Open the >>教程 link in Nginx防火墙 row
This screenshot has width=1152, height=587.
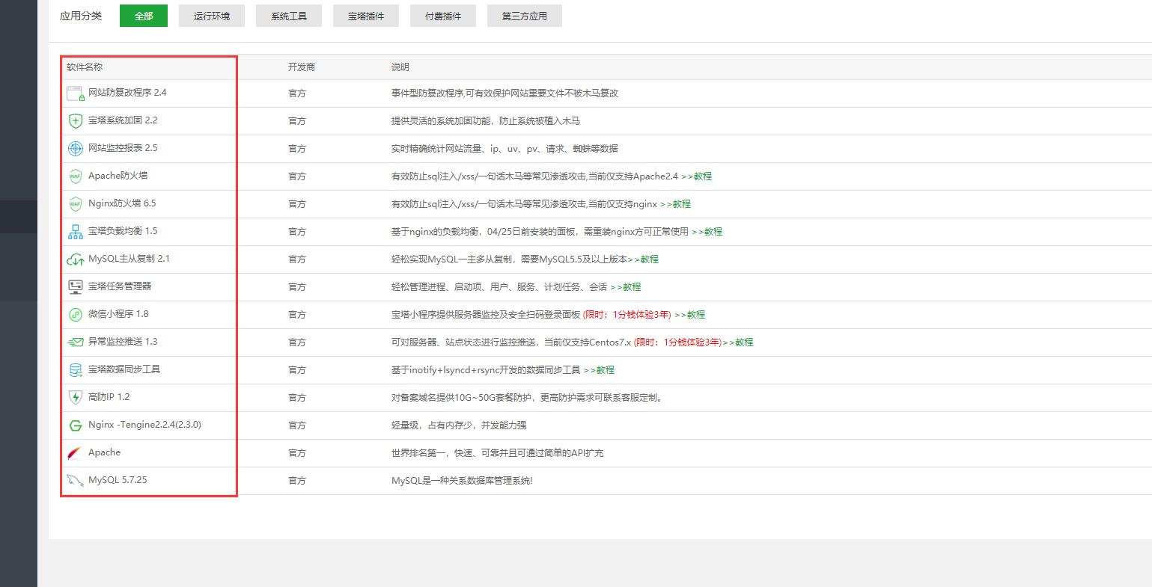click(x=675, y=204)
